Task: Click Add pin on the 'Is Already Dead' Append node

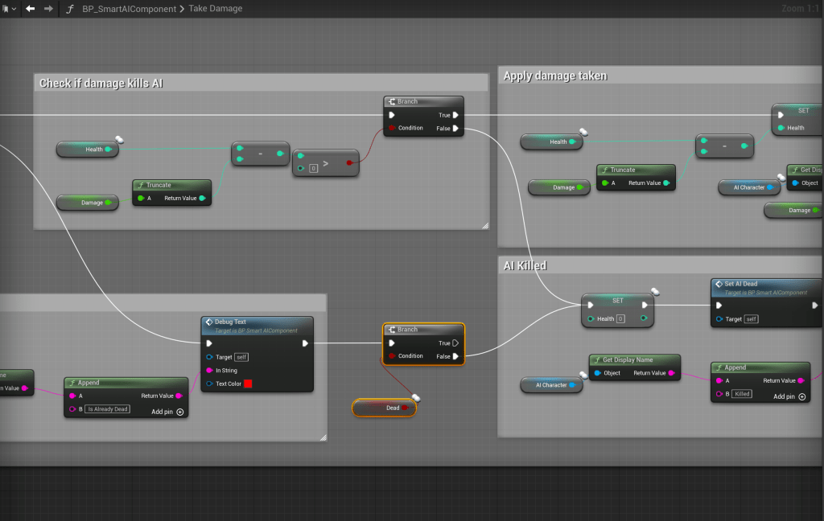Action: pos(167,412)
